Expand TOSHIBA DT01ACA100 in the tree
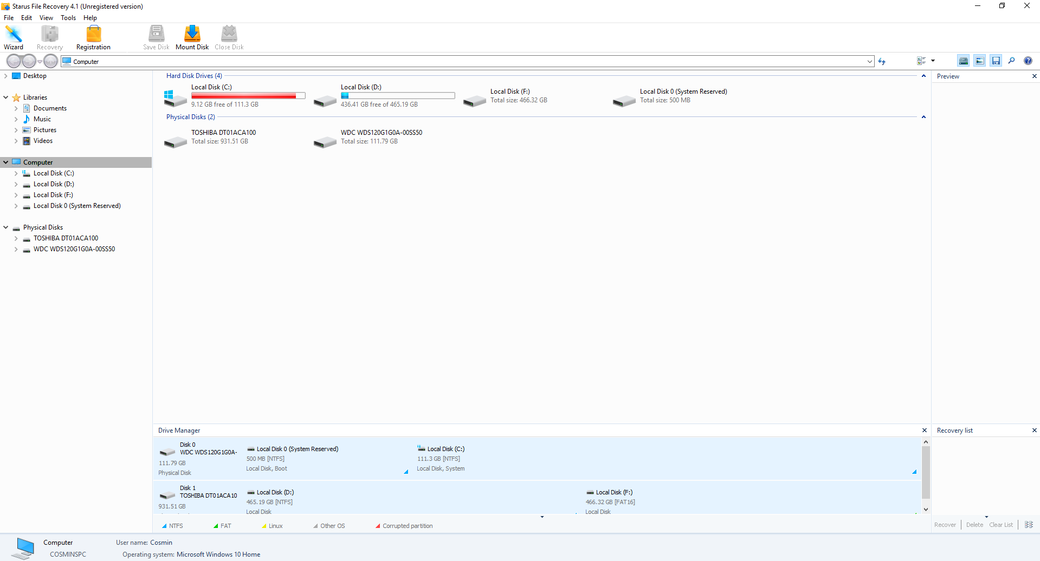 click(16, 238)
